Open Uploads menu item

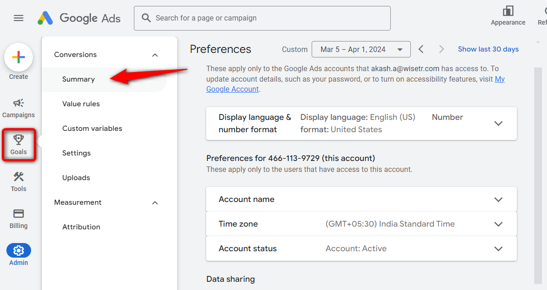pyautogui.click(x=76, y=178)
